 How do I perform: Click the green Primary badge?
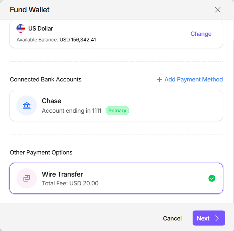pos(117,111)
